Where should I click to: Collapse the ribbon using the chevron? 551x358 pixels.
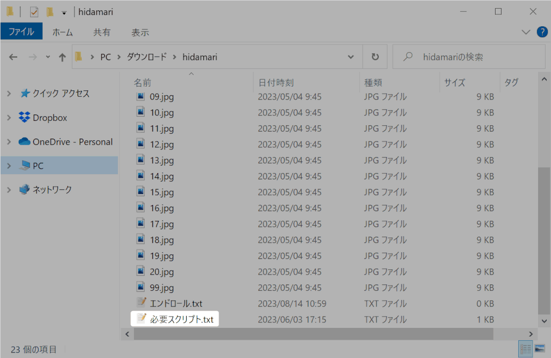pyautogui.click(x=526, y=32)
